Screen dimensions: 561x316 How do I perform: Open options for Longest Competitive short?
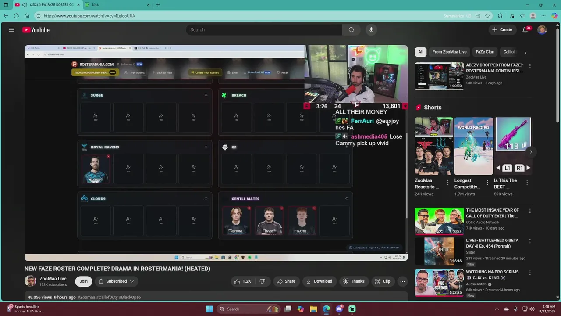point(487,183)
